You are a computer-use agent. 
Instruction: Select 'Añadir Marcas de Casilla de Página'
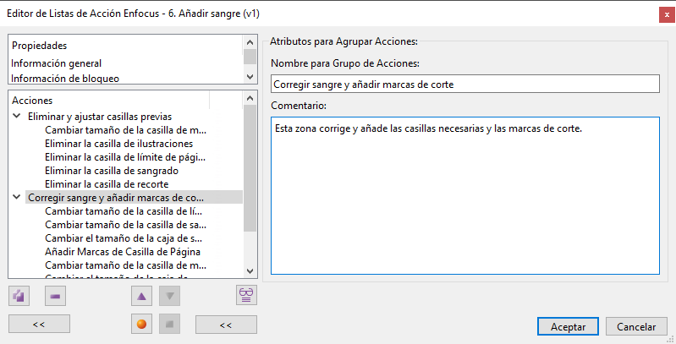click(x=123, y=251)
